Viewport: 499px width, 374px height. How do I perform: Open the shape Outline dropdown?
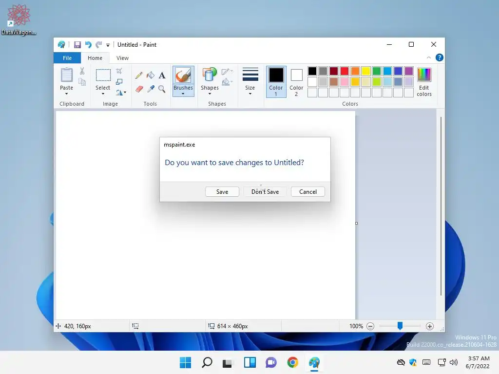(x=227, y=72)
